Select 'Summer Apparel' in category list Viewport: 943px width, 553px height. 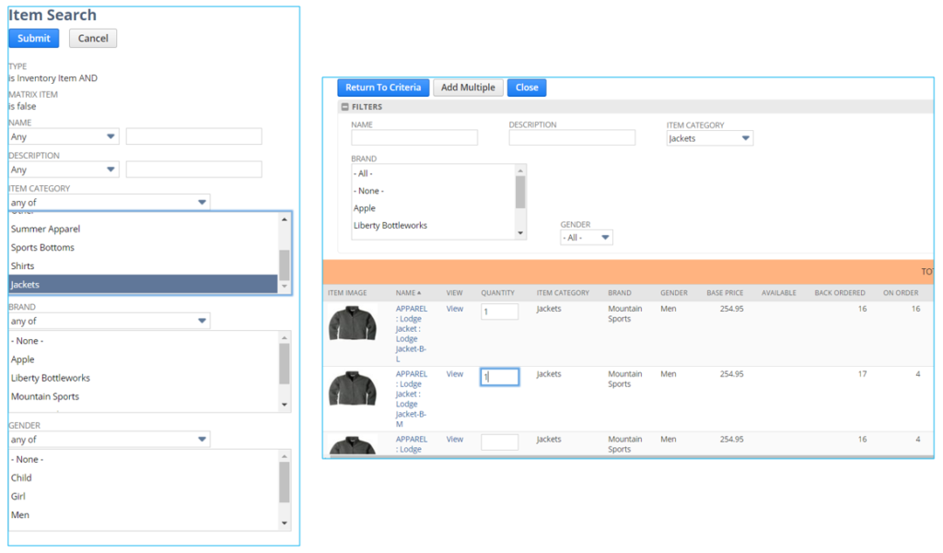click(46, 229)
